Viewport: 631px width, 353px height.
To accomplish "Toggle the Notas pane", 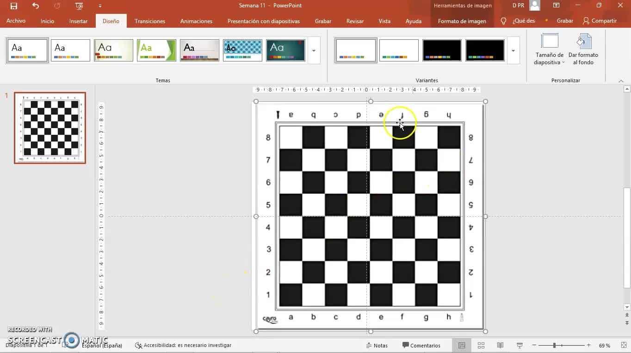I will 377,345.
